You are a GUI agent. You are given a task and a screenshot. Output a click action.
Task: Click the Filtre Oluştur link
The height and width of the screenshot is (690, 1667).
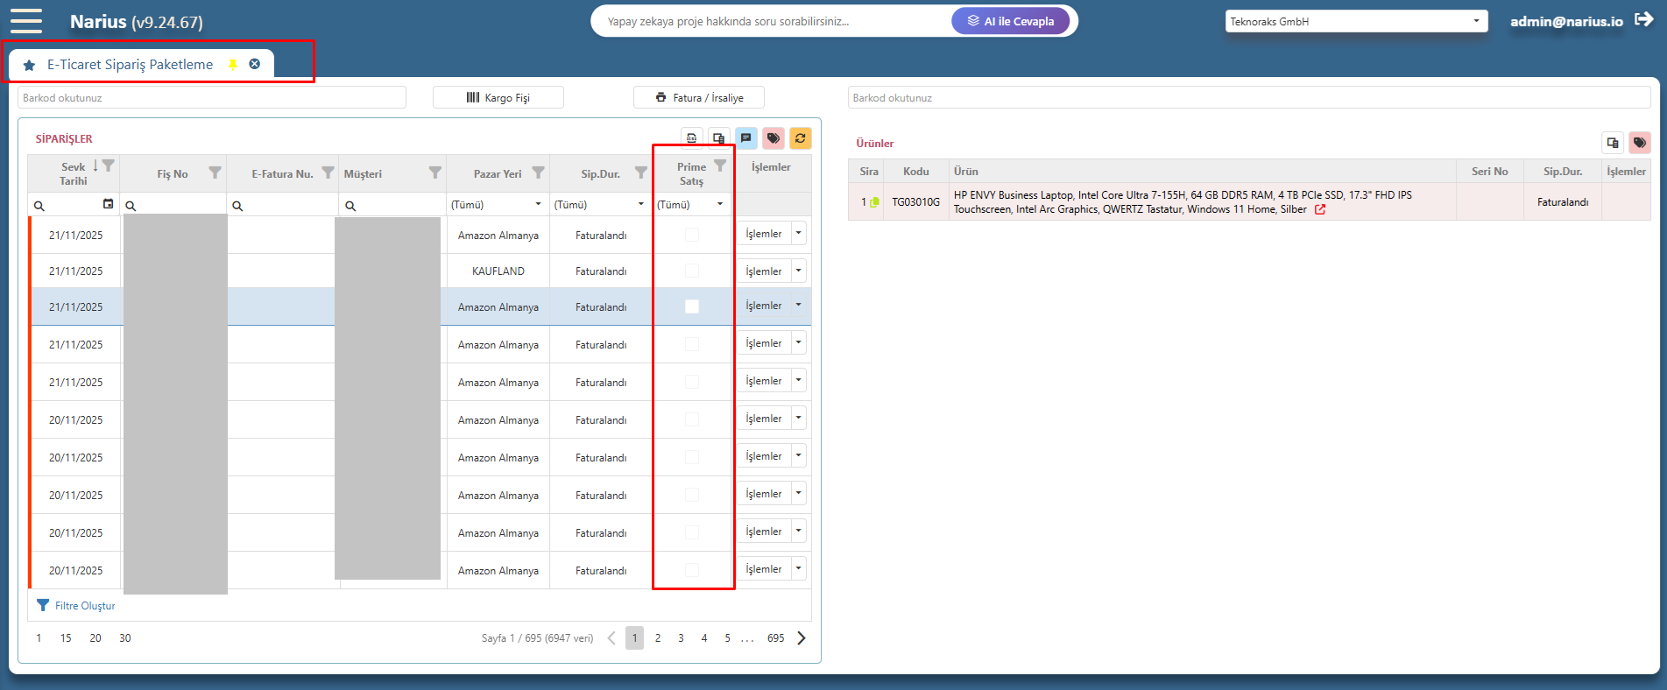click(x=76, y=605)
